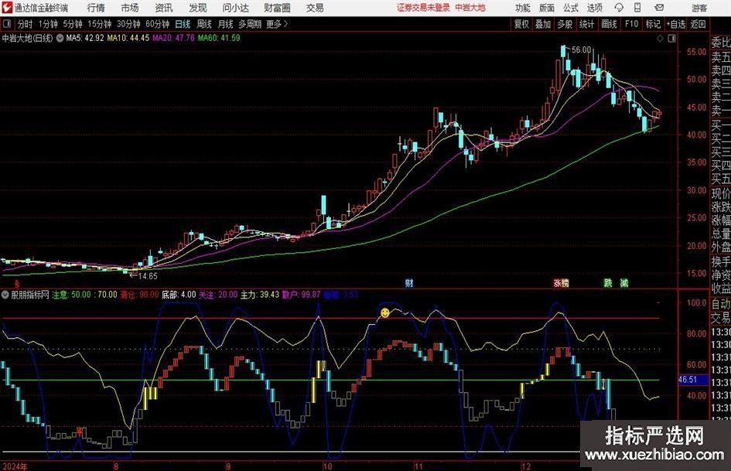731x471 pixels.
Task: Select the 日线 daily period tab
Action: click(x=183, y=24)
